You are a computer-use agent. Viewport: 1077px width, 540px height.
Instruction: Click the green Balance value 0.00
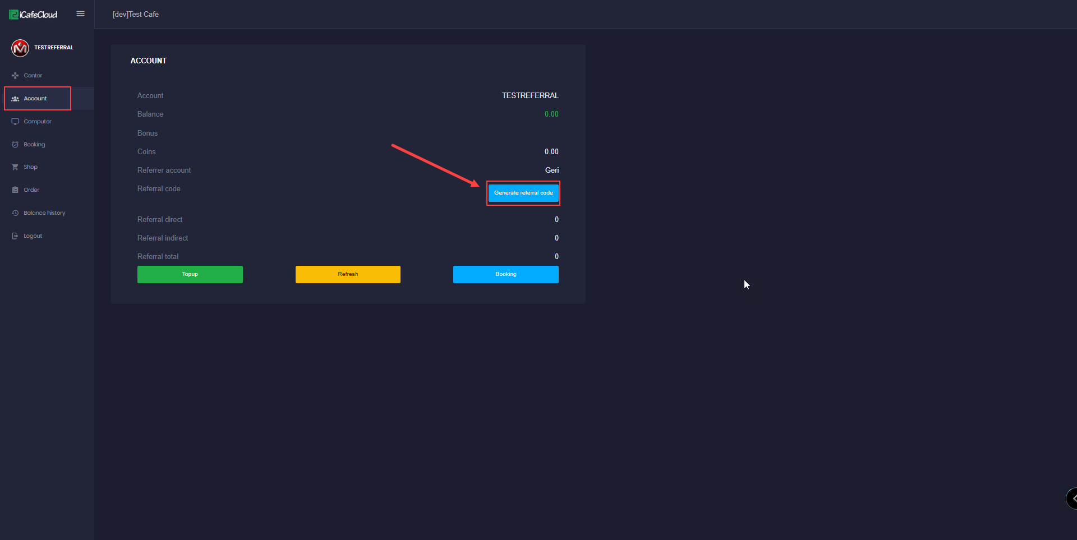[x=551, y=114]
